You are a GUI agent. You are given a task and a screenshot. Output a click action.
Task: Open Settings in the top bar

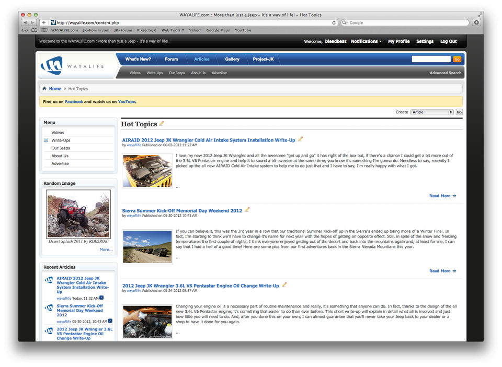coord(425,41)
